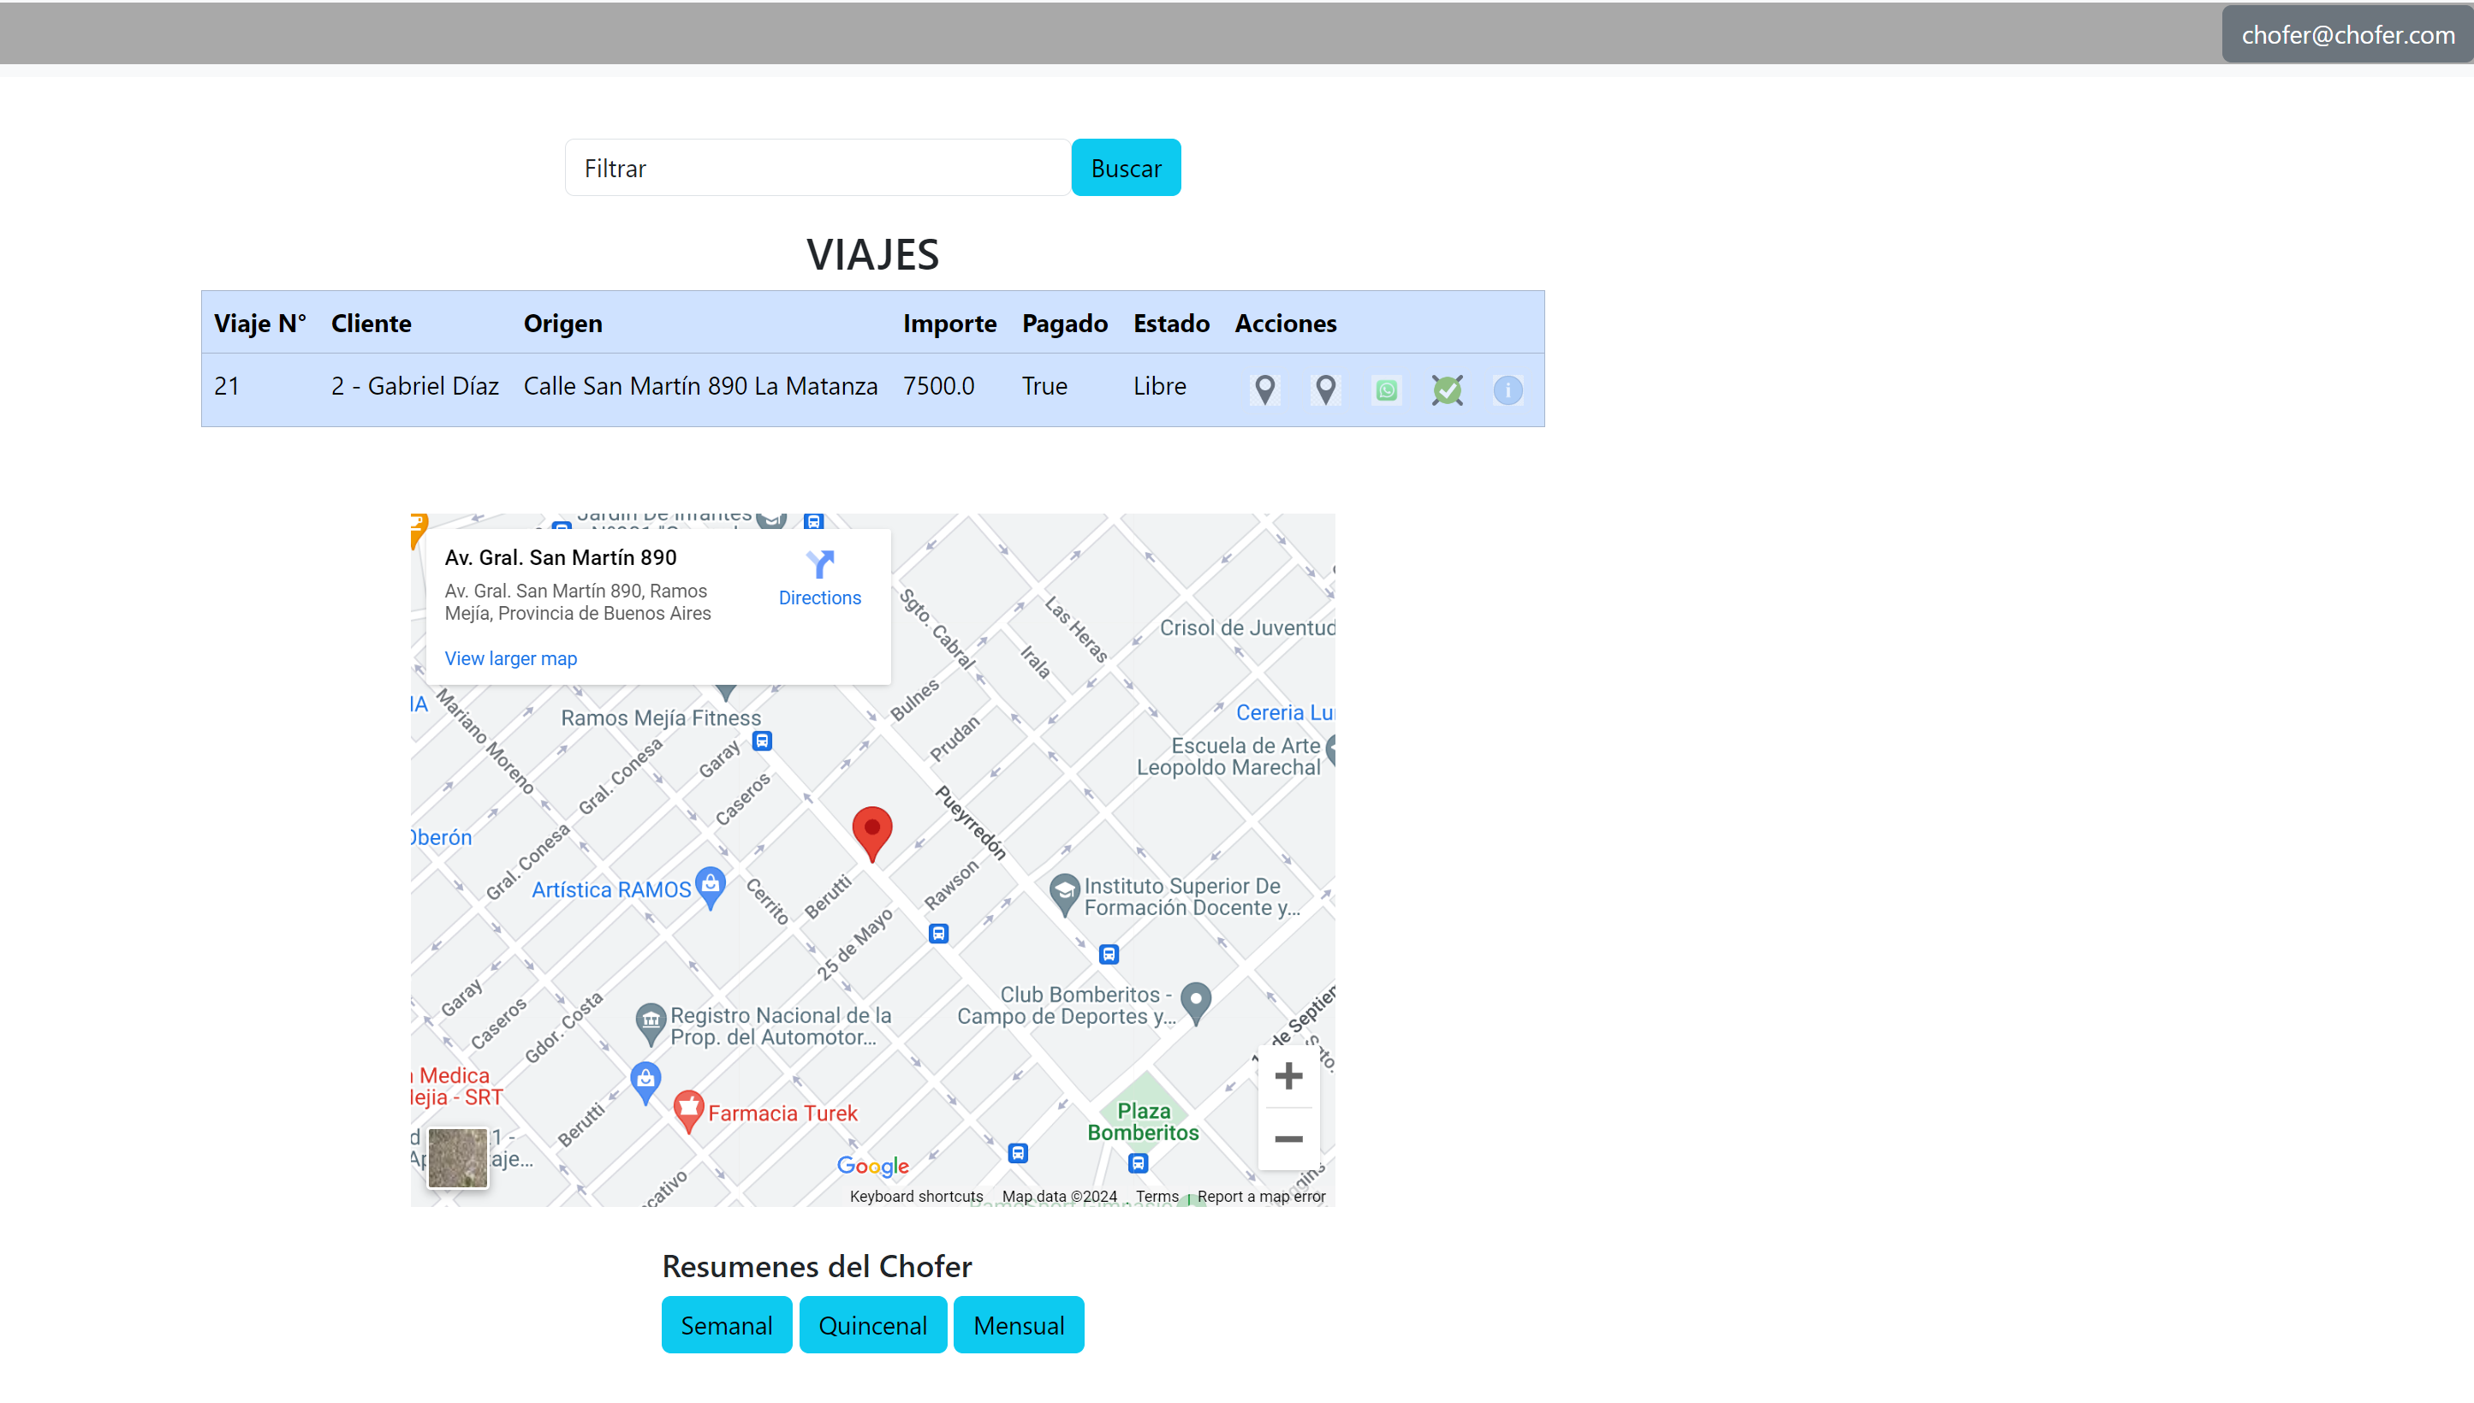The width and height of the screenshot is (2474, 1403).
Task: Click the Farmacia Turek map marker
Action: pos(688,1109)
